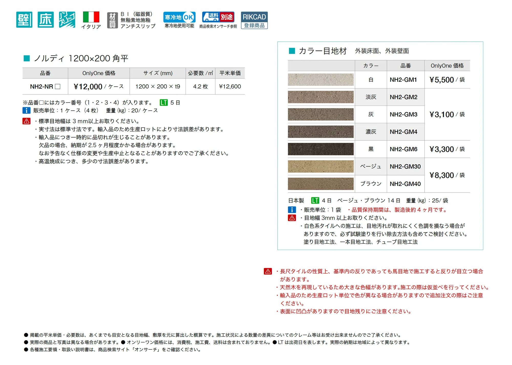Click the ¥5,500 / 袋 price
512x365 pixels.
coord(447,80)
